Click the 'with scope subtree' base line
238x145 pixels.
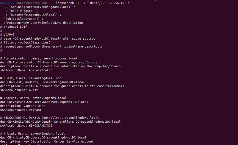[x=48, y=39]
